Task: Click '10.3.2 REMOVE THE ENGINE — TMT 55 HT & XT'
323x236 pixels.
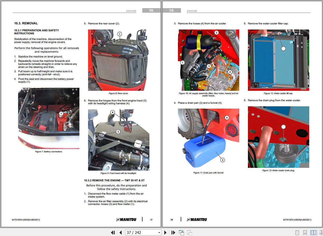Action: tap(114, 180)
